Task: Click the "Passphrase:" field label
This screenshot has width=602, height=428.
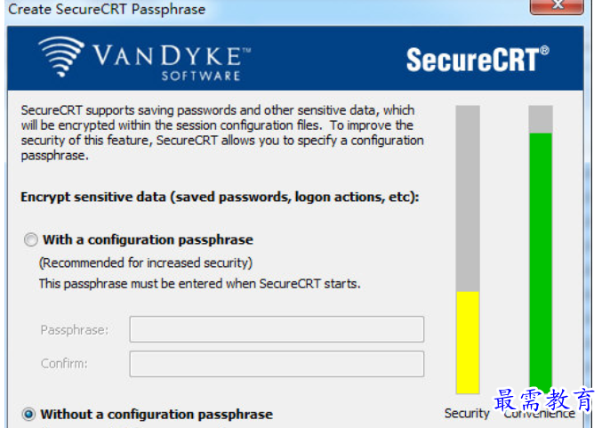Action: tap(74, 330)
